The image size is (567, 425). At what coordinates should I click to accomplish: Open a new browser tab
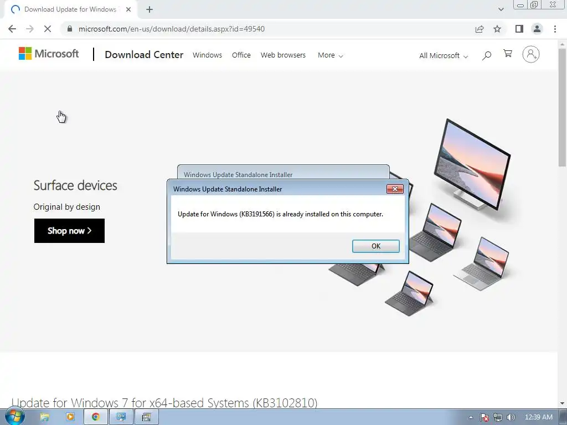click(150, 9)
